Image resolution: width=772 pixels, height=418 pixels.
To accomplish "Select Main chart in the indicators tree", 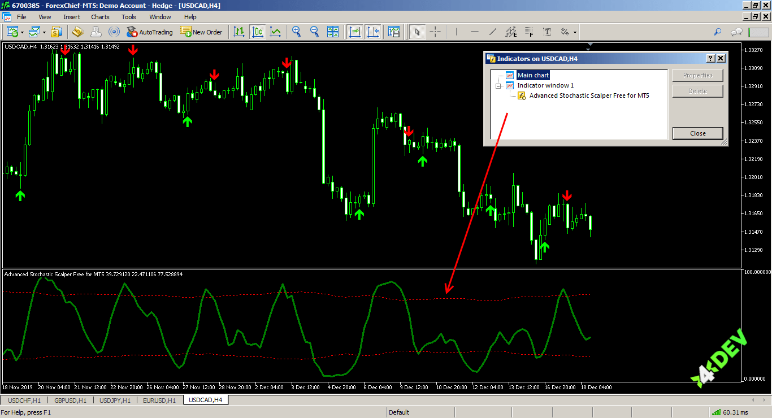I will pos(533,75).
